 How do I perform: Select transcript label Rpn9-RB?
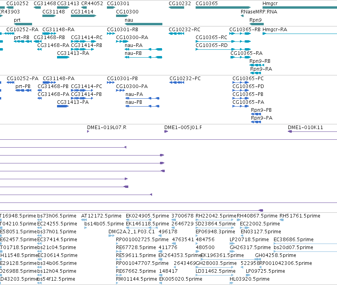coord(260,61)
